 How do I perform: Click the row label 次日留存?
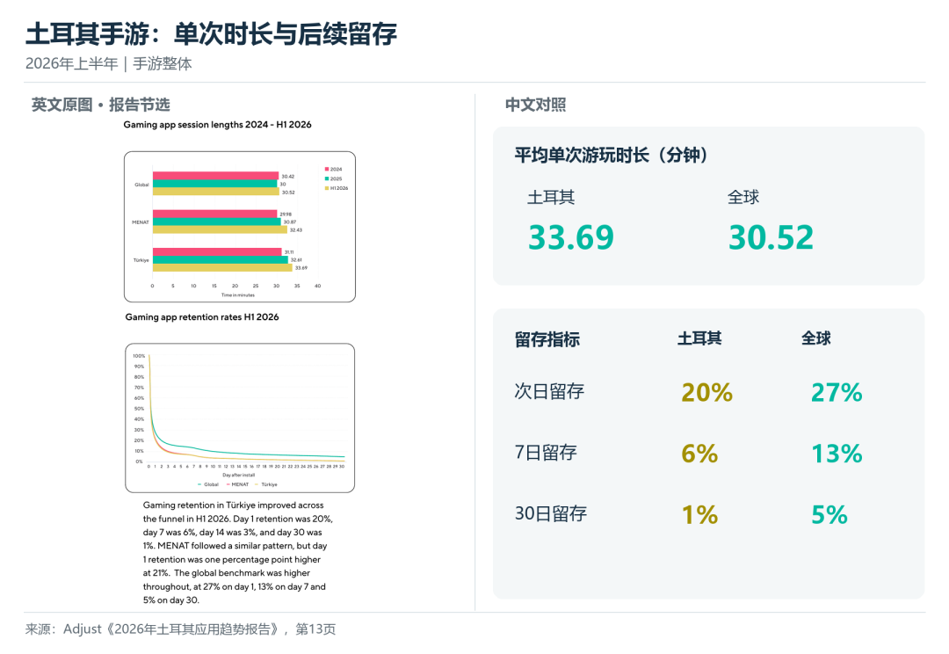549,391
